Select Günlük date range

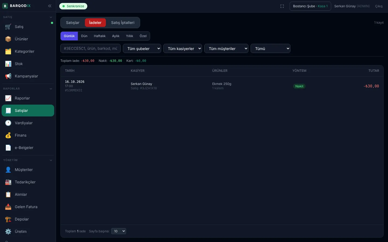69,36
